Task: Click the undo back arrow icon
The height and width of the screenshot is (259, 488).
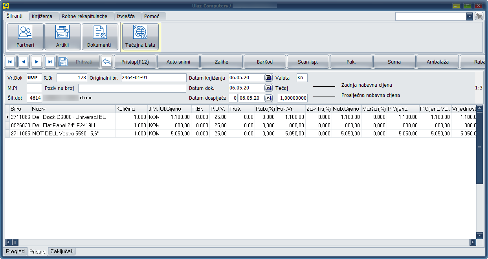Action: (106, 62)
